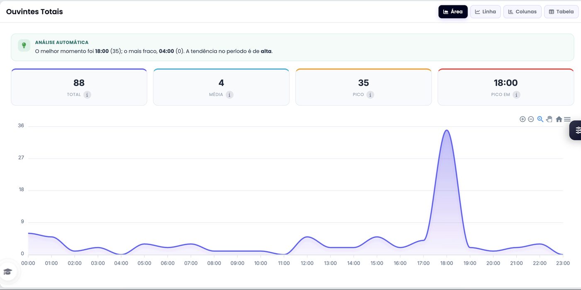This screenshot has width=581, height=290.
Task: Click the info icon beside PICO EM
Action: click(x=516, y=95)
